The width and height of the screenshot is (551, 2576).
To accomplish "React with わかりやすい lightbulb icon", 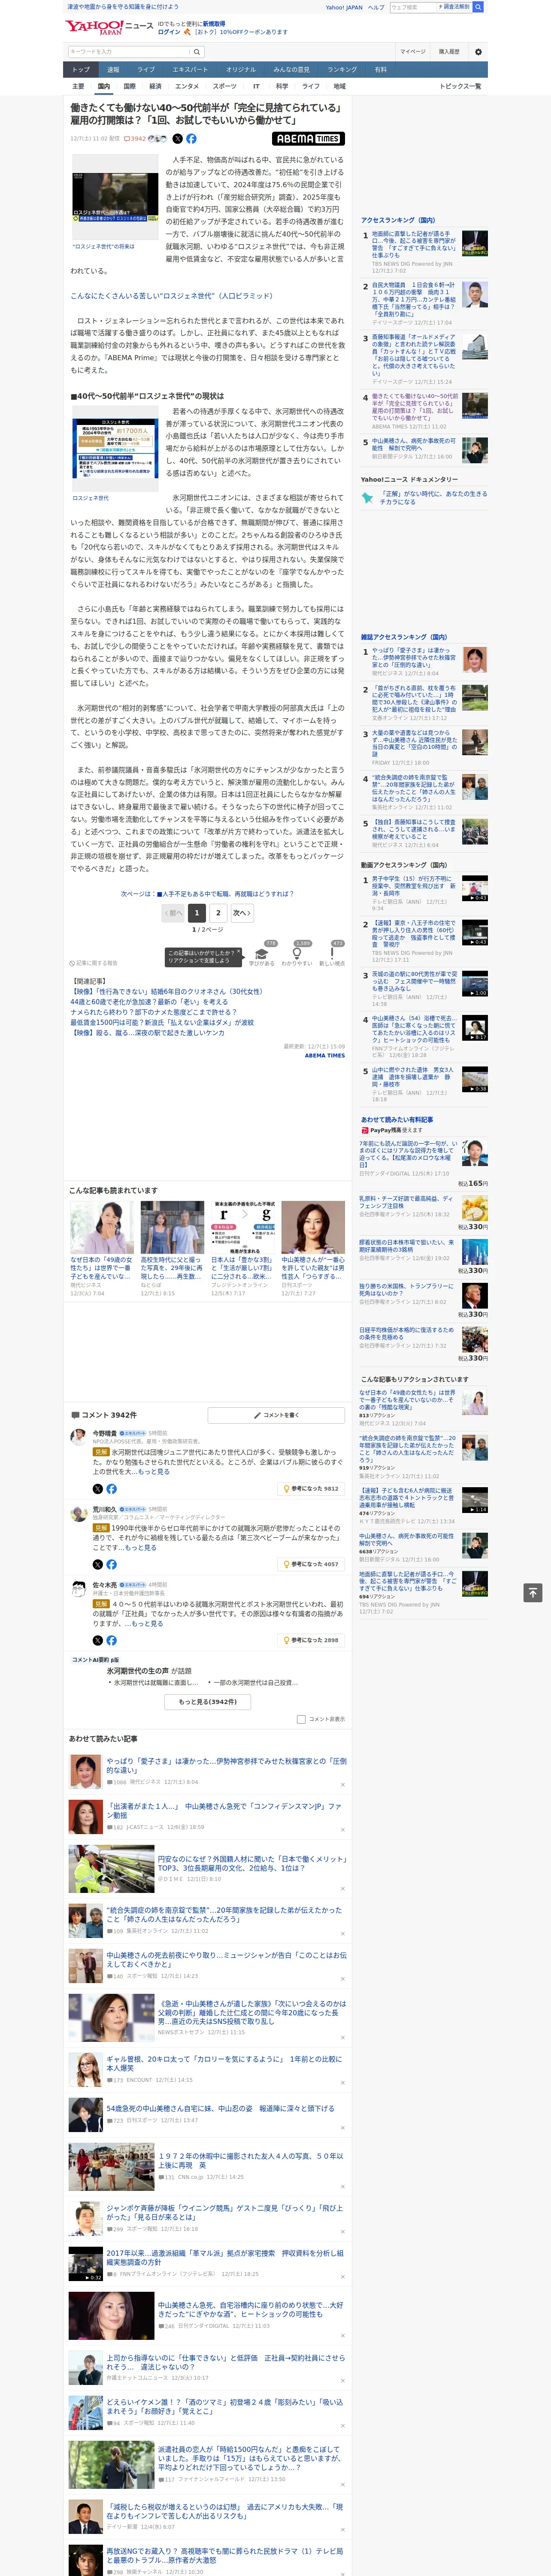I will pos(297,953).
